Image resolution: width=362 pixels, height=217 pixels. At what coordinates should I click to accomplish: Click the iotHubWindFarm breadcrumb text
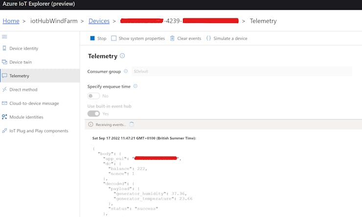[54, 21]
